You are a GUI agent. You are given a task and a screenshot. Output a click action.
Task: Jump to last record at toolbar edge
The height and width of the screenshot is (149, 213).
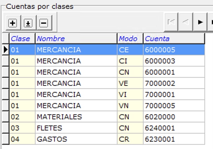point(211,22)
